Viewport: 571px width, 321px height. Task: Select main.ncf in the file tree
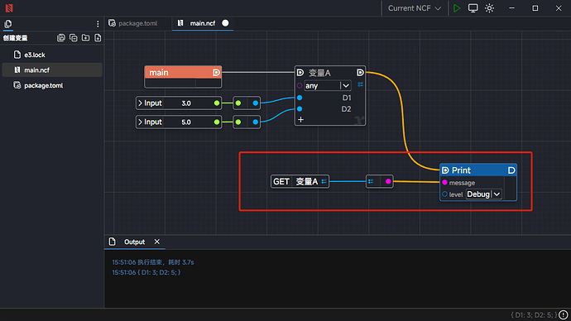[x=52, y=69]
